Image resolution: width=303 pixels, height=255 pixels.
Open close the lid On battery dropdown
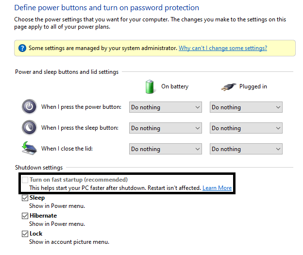(x=166, y=149)
